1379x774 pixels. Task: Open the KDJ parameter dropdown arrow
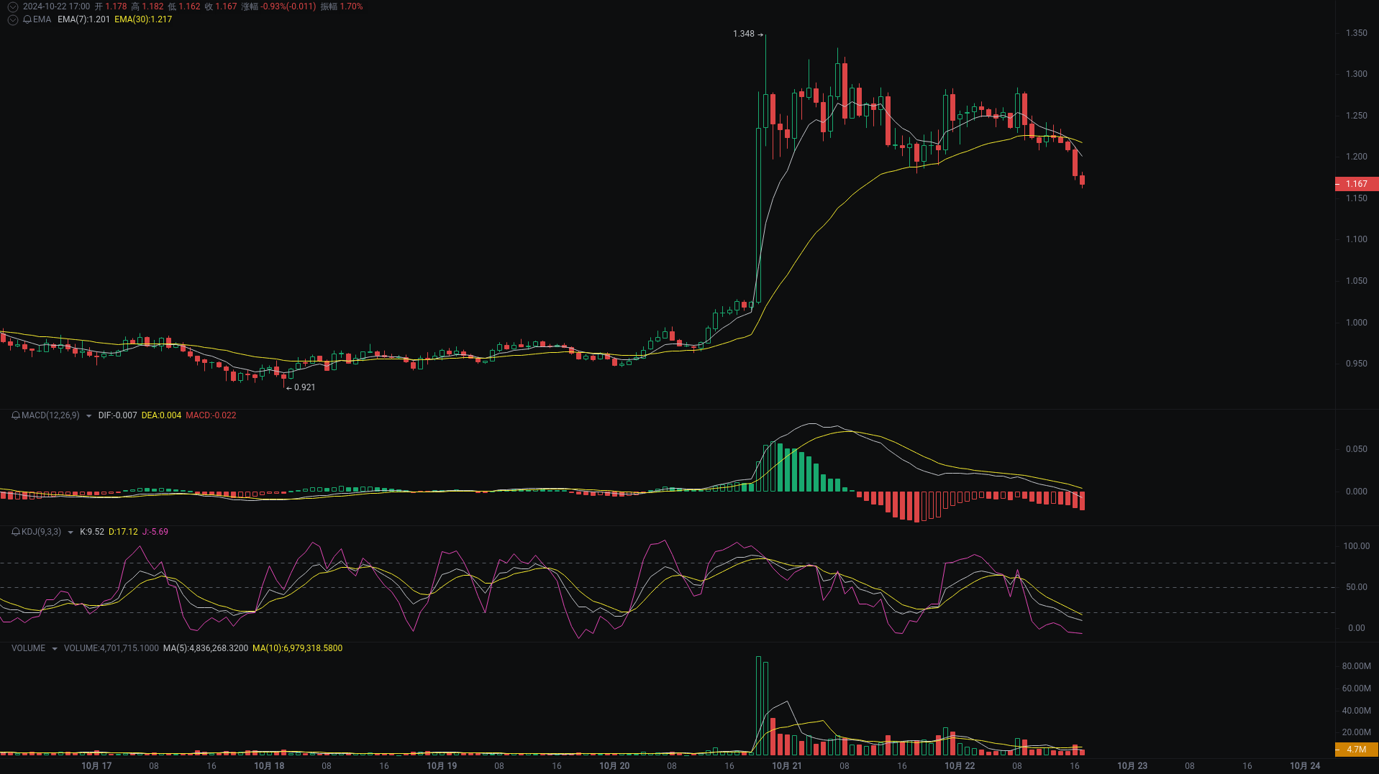(x=70, y=532)
